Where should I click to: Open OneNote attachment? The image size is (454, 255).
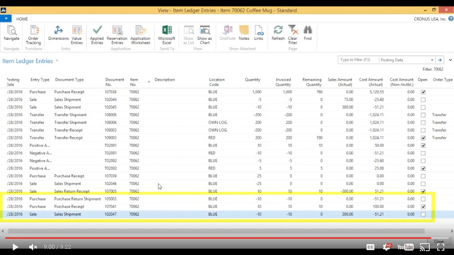click(x=227, y=33)
